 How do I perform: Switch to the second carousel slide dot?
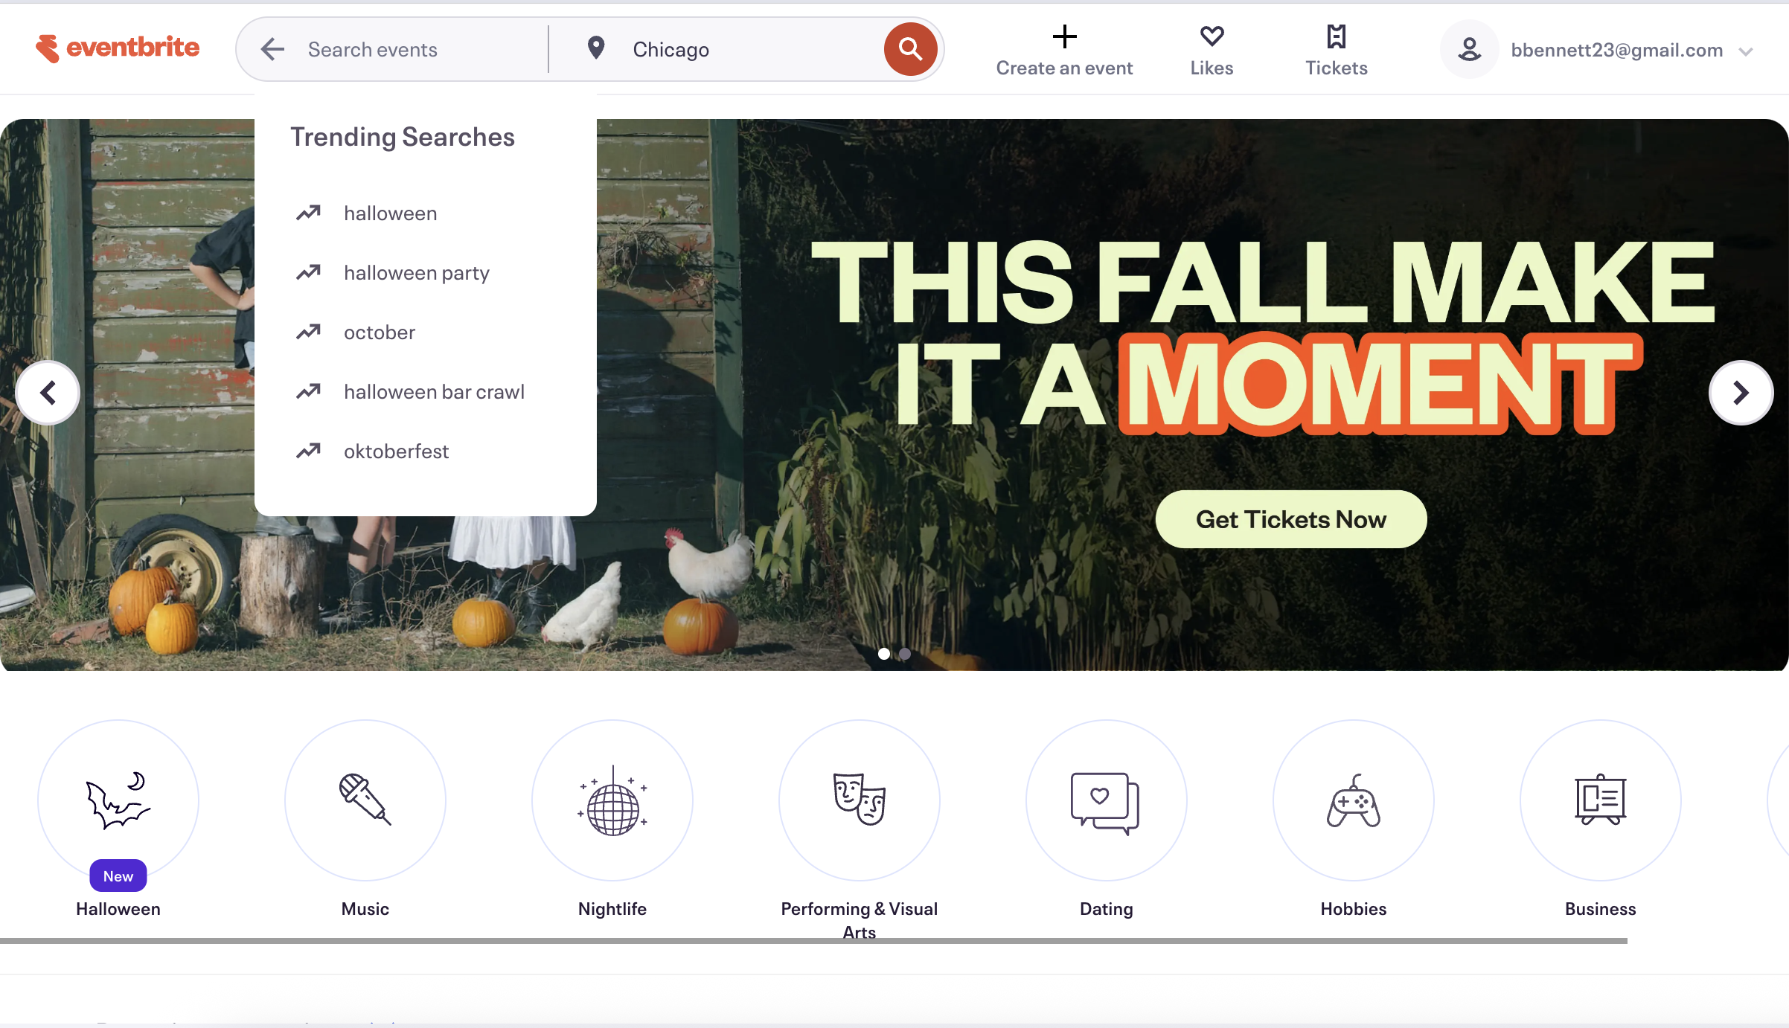point(904,654)
